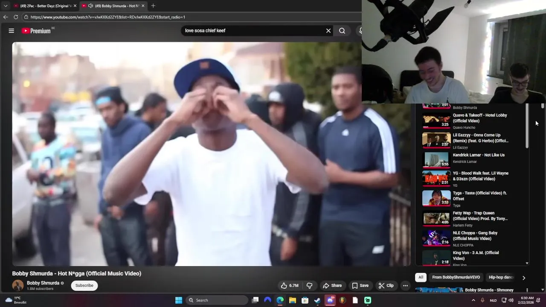The height and width of the screenshot is (307, 546).
Task: Open the clock and date 6:30 AM
Action: click(527, 300)
